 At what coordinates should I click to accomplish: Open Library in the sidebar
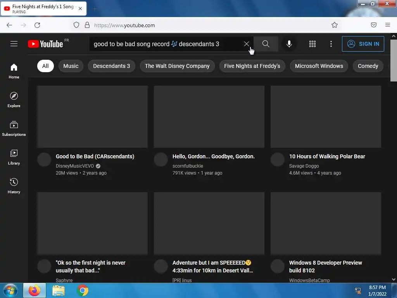point(14,158)
